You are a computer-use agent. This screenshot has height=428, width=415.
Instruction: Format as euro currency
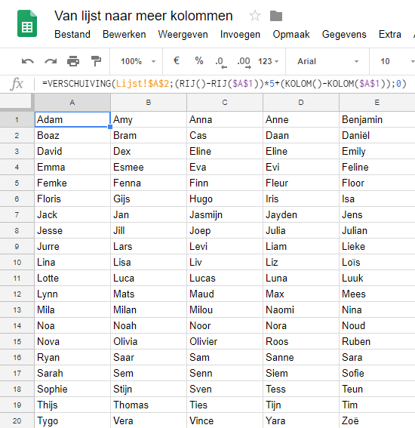click(177, 60)
